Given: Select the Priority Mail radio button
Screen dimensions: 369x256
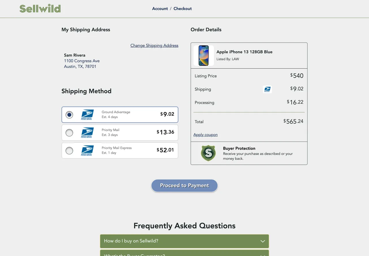Looking at the screenshot, I should [69, 132].
